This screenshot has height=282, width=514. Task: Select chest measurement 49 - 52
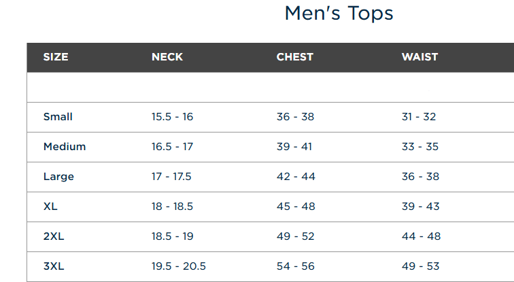[295, 236]
